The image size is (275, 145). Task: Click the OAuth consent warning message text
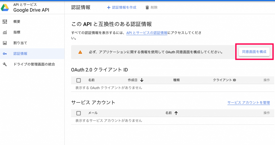click(x=156, y=52)
